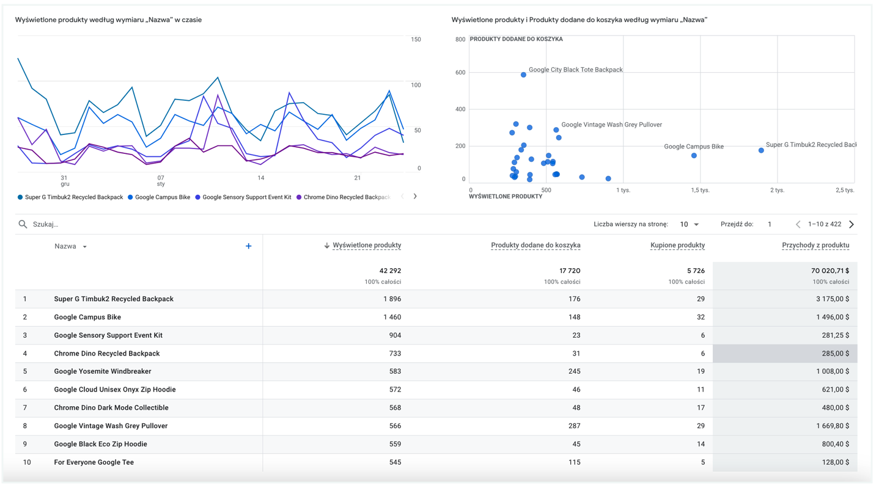
Task: Sort by Kupione produkty column header
Action: tap(677, 246)
